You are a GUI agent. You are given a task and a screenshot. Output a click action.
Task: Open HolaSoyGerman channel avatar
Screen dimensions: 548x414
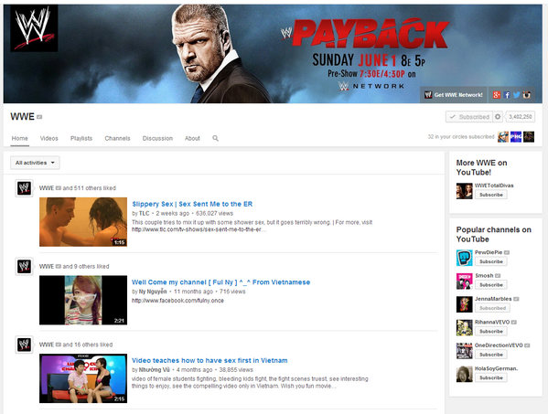tap(465, 374)
